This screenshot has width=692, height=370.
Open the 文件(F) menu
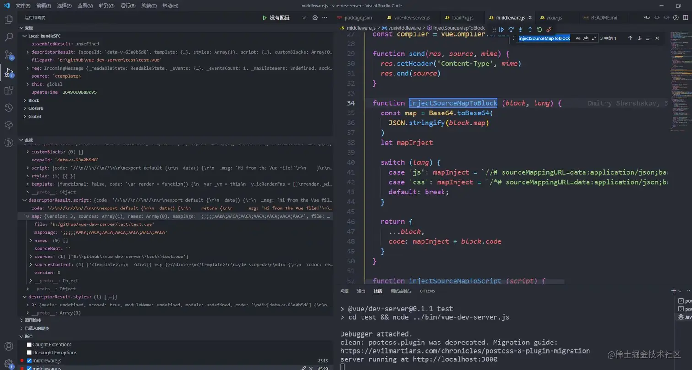[23, 5]
